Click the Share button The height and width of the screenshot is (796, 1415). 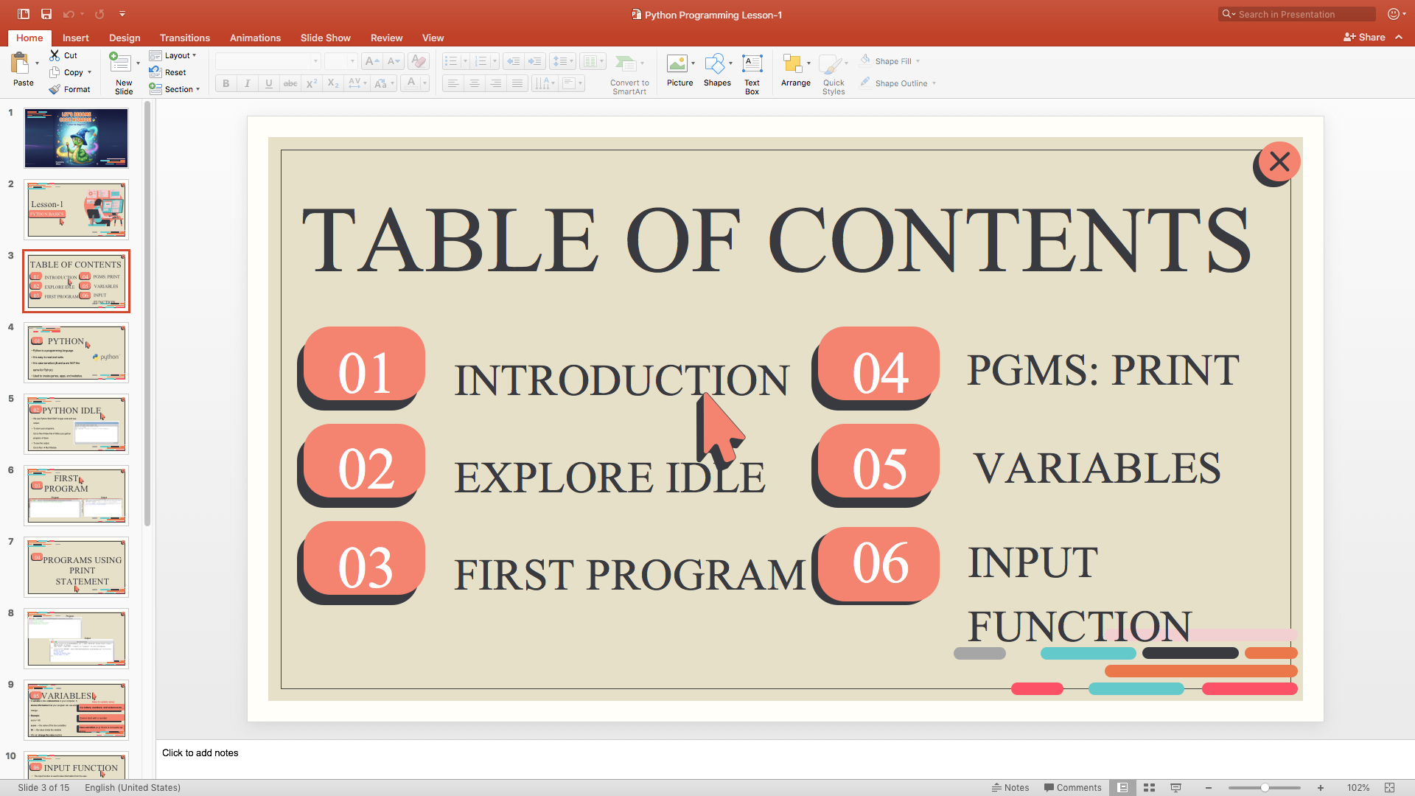click(x=1364, y=37)
